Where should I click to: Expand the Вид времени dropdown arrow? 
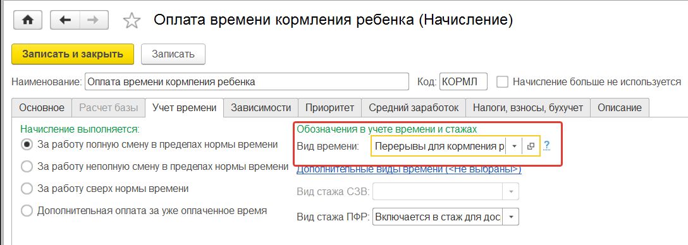tap(514, 146)
